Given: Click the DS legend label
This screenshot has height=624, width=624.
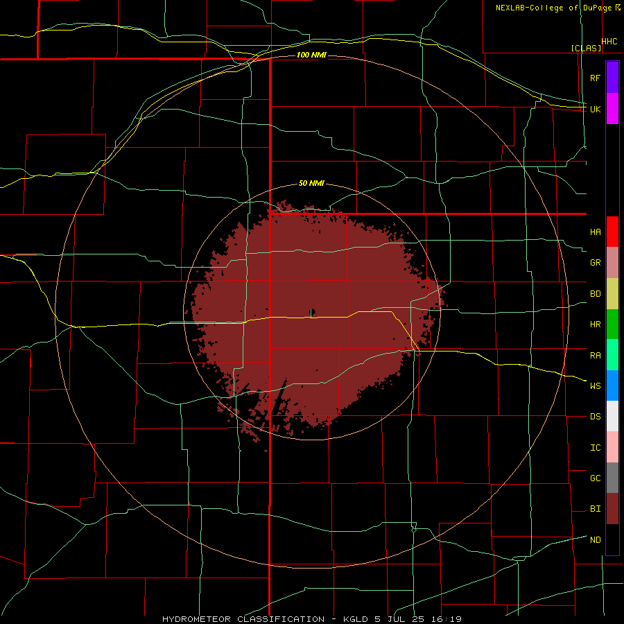Looking at the screenshot, I should pos(595,416).
